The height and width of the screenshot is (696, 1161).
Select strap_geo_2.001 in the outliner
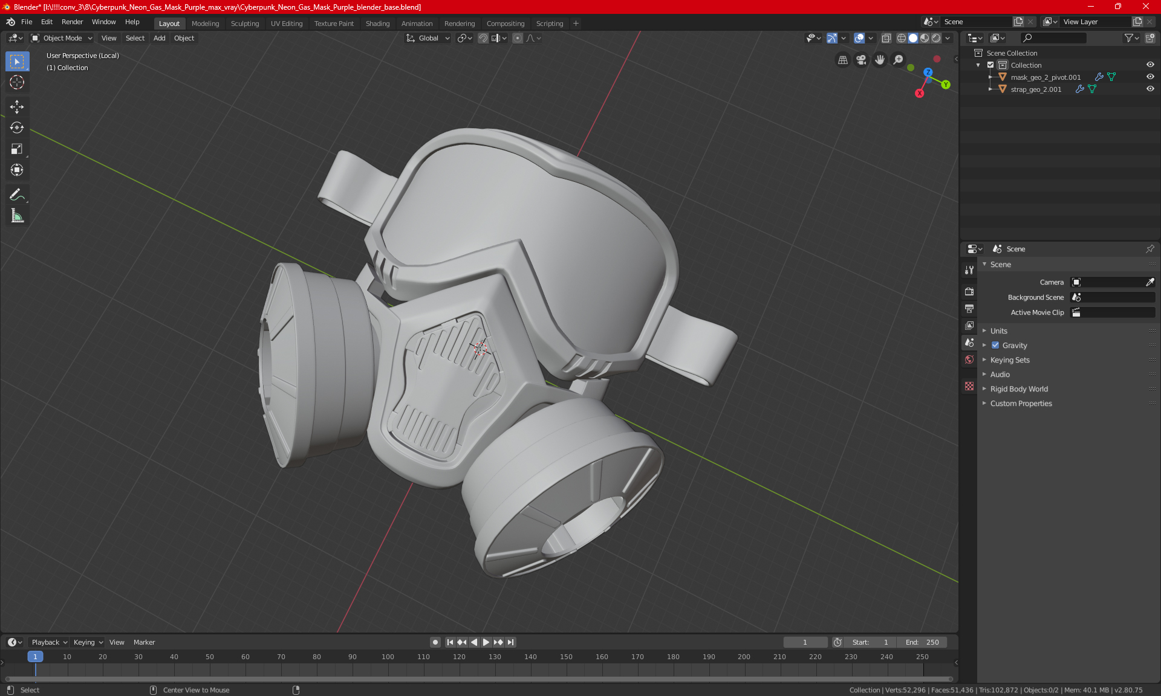coord(1036,89)
